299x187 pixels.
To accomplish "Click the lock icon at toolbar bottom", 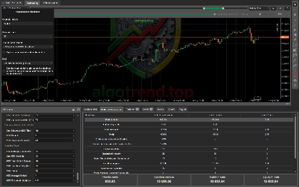I will pos(295,85).
